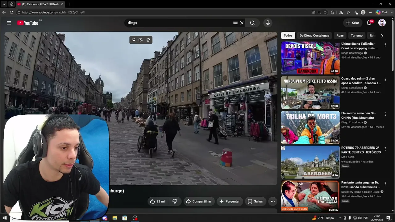Open the Criar menu
Viewport: 395px width, 222px height.
click(352, 23)
